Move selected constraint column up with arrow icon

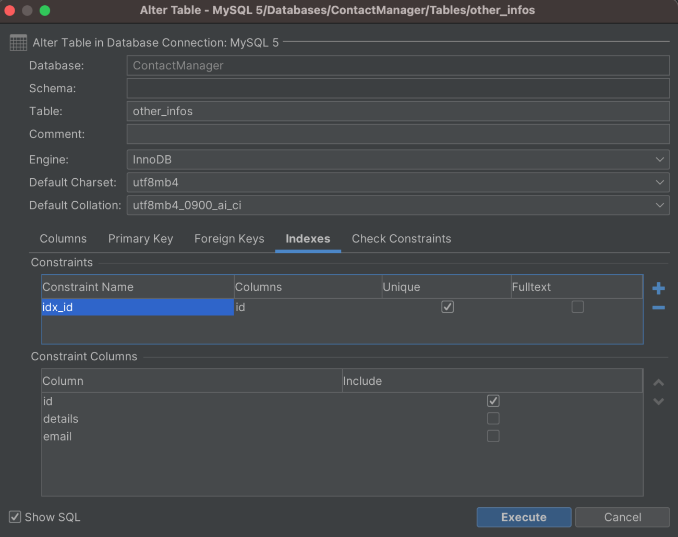tap(658, 382)
